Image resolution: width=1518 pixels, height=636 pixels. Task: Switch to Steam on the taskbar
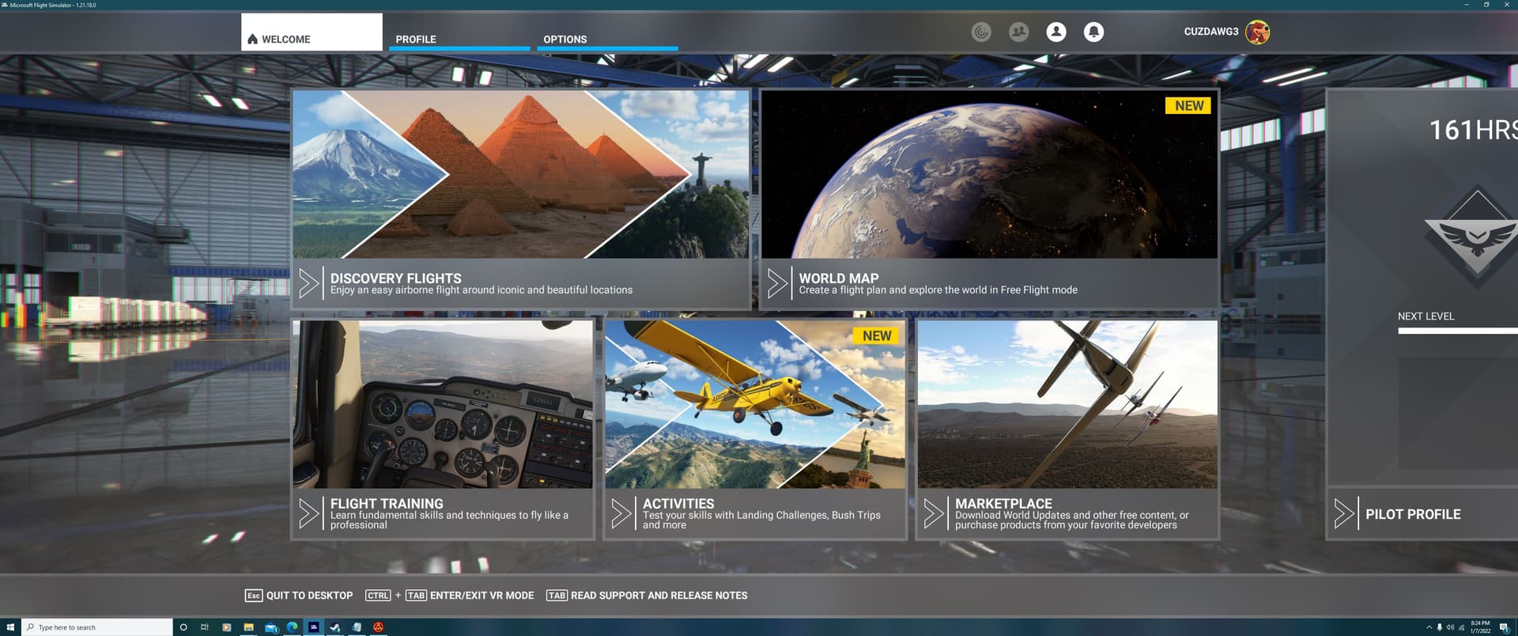(335, 627)
